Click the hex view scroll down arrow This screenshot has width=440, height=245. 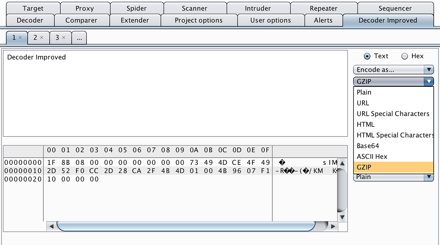tap(342, 217)
